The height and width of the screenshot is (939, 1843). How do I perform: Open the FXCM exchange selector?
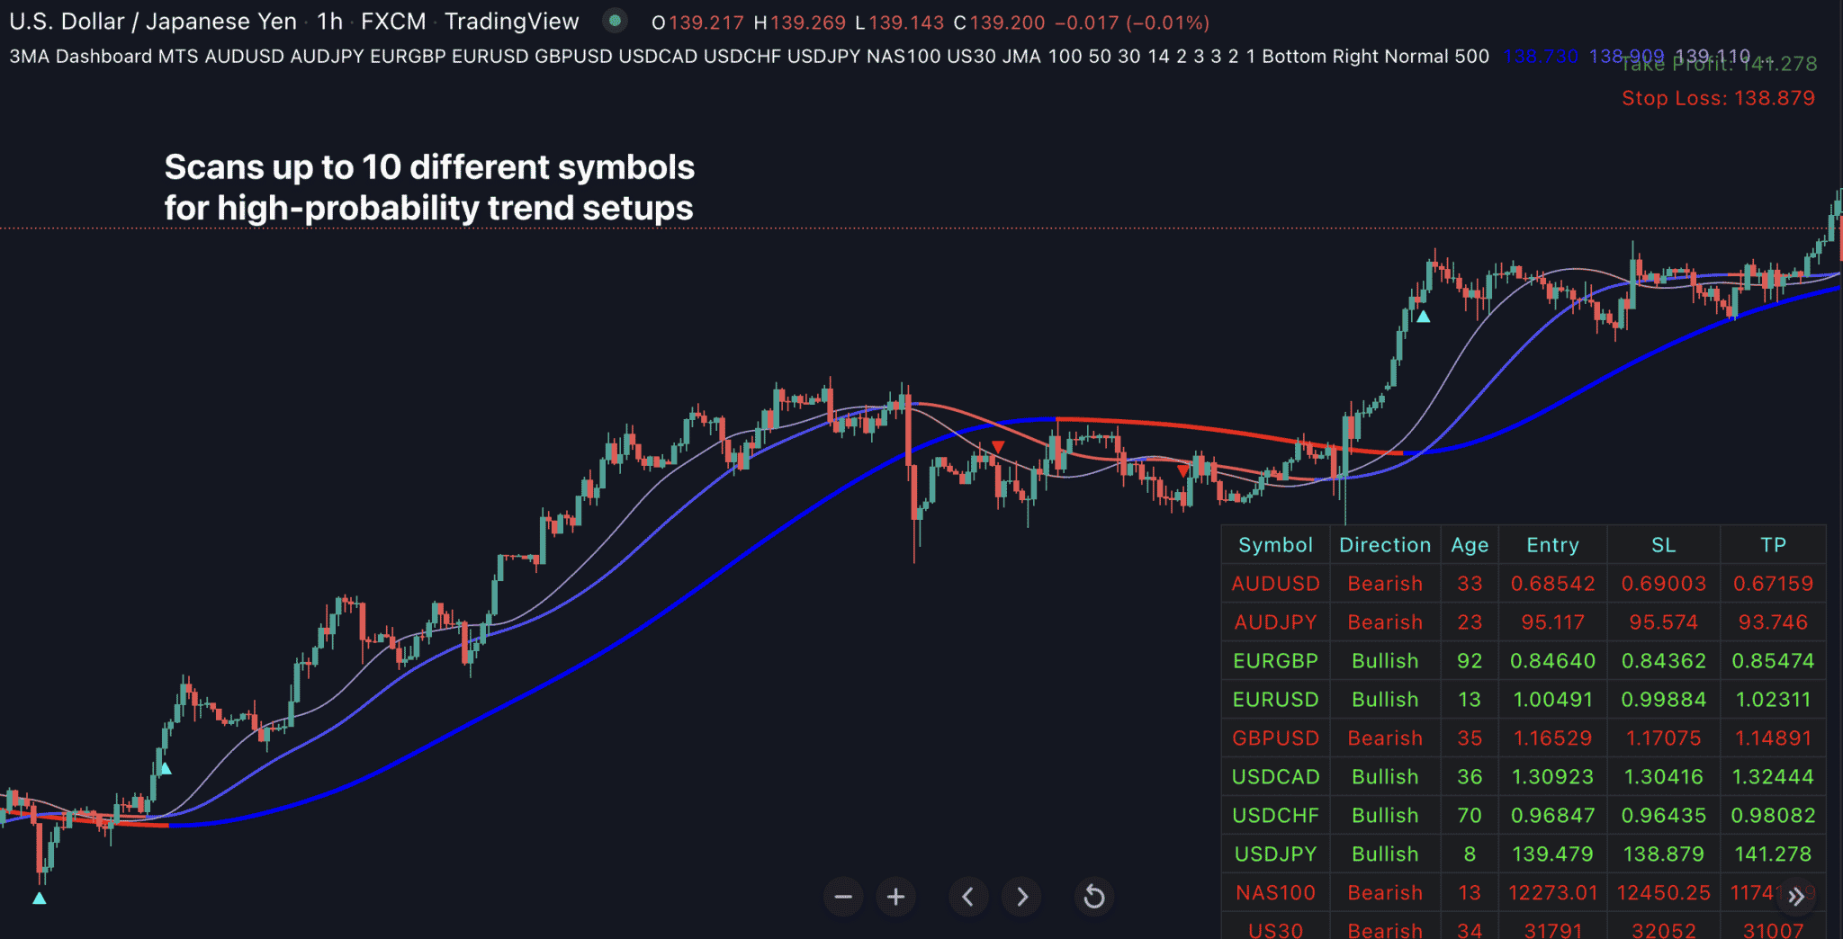click(392, 21)
